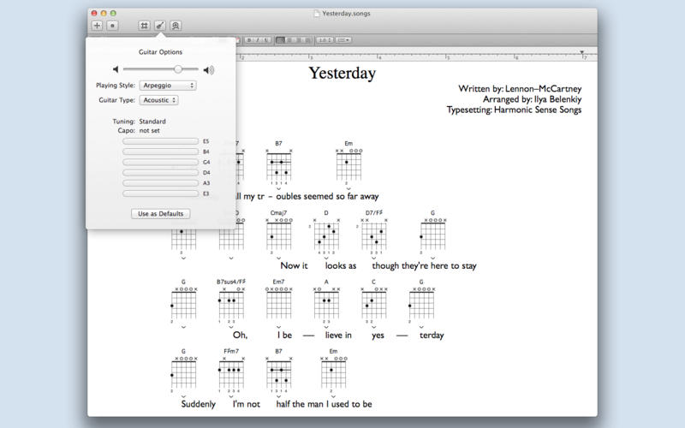The height and width of the screenshot is (428, 685).
Task: Open the Guitar Type Acoustic dropdown
Action: click(159, 100)
